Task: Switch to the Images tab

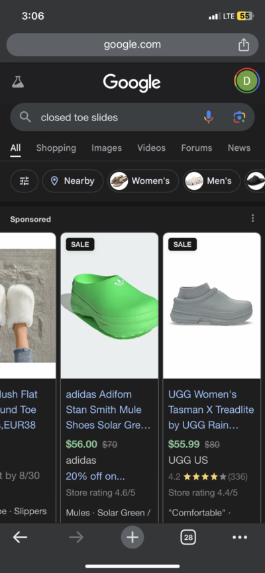Action: tap(107, 148)
